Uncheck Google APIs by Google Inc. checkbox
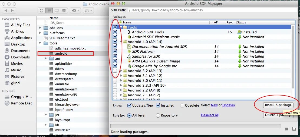 point(115,66)
